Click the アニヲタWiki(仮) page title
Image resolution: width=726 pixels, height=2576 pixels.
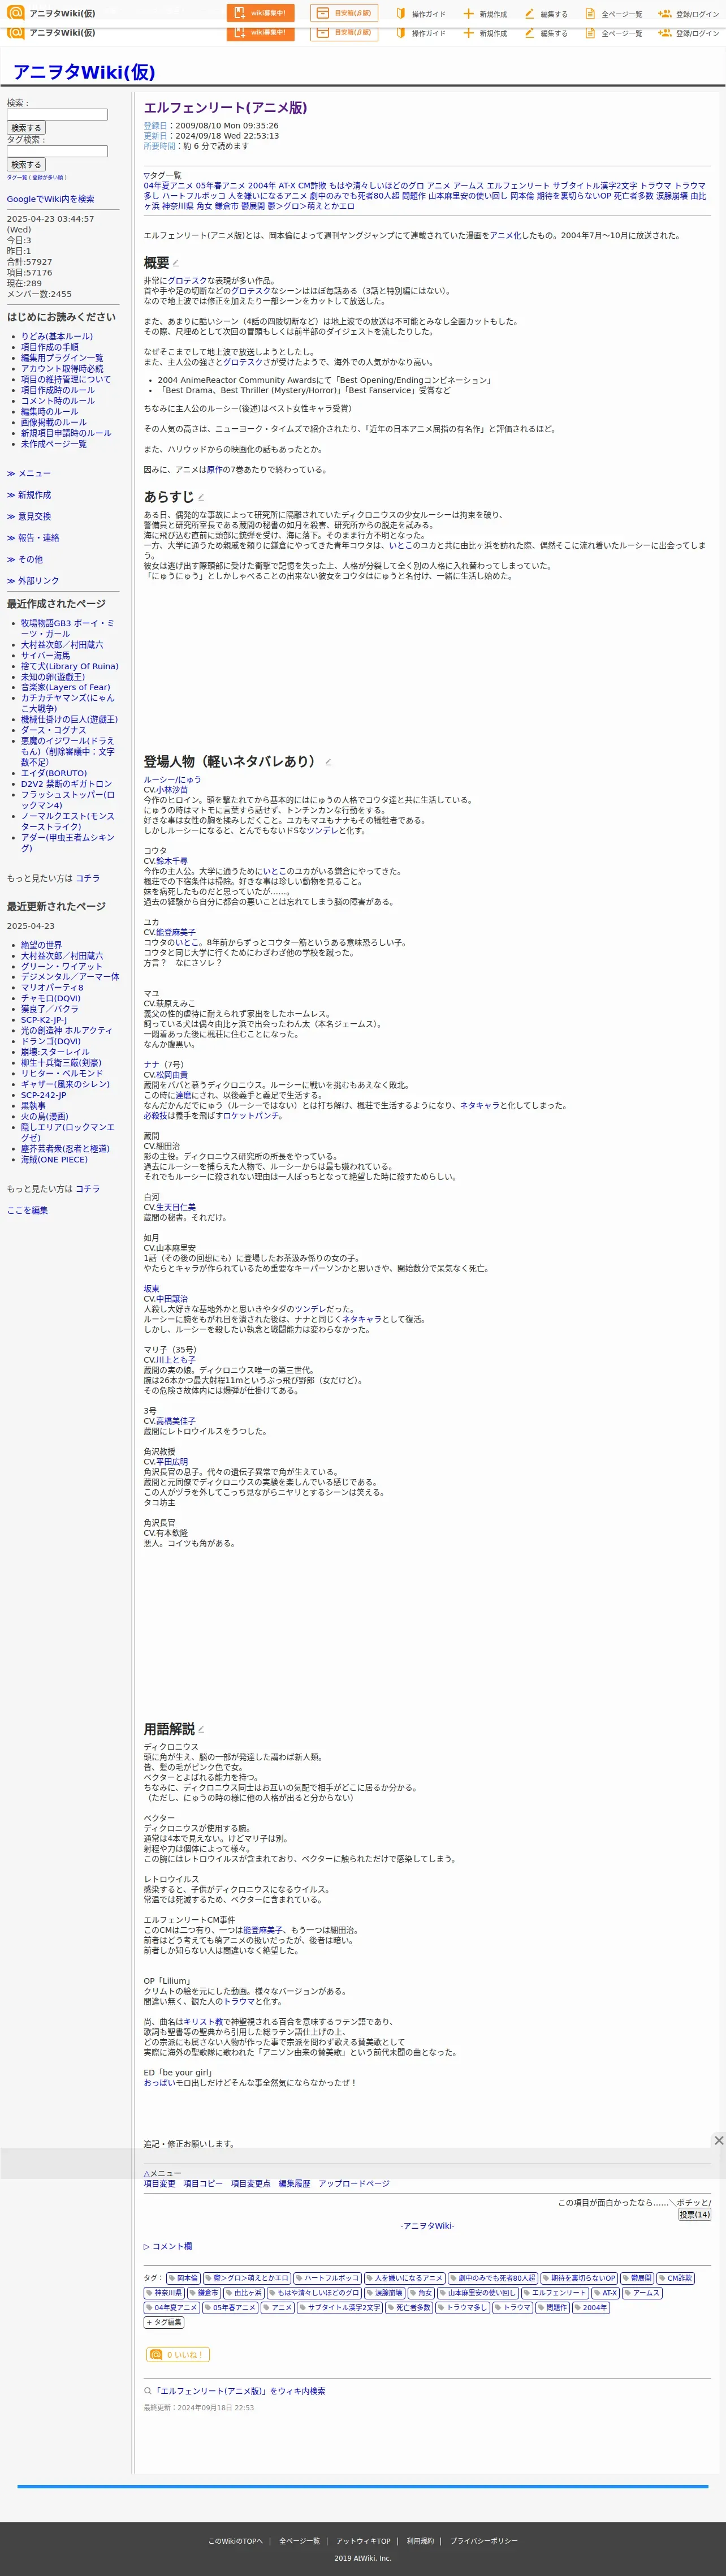(84, 72)
